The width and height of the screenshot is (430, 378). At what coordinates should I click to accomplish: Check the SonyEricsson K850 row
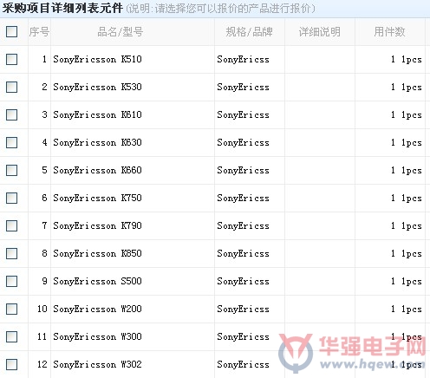click(x=11, y=253)
